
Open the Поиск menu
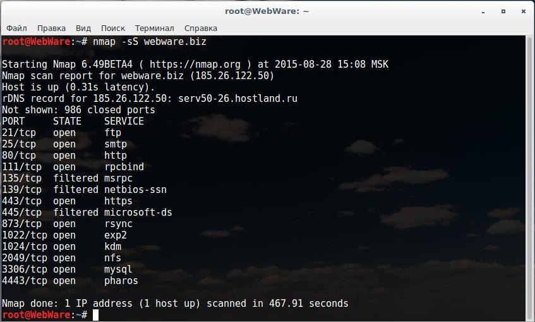[x=113, y=28]
